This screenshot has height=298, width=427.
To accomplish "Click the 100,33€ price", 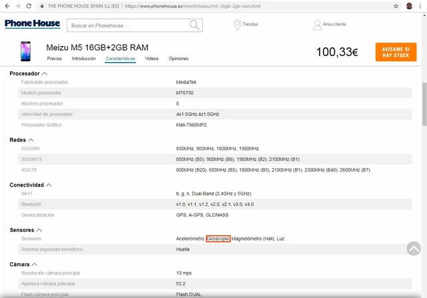I will pyautogui.click(x=337, y=52).
